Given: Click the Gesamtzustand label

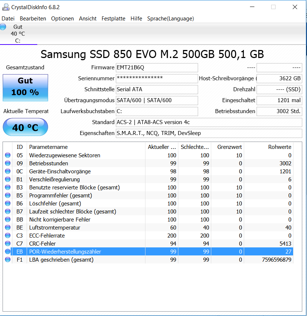Looking at the screenshot, I should [25, 67].
